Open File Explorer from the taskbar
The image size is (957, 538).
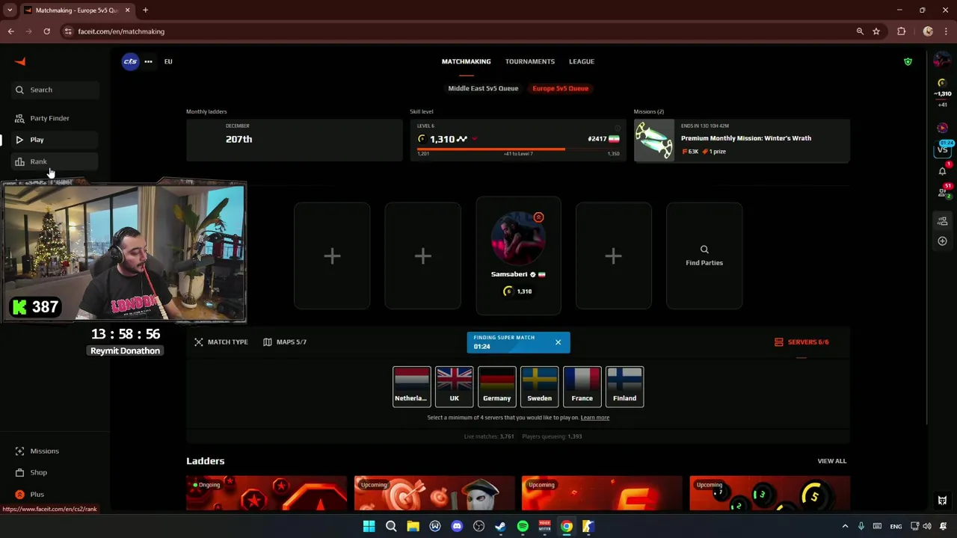tap(413, 526)
